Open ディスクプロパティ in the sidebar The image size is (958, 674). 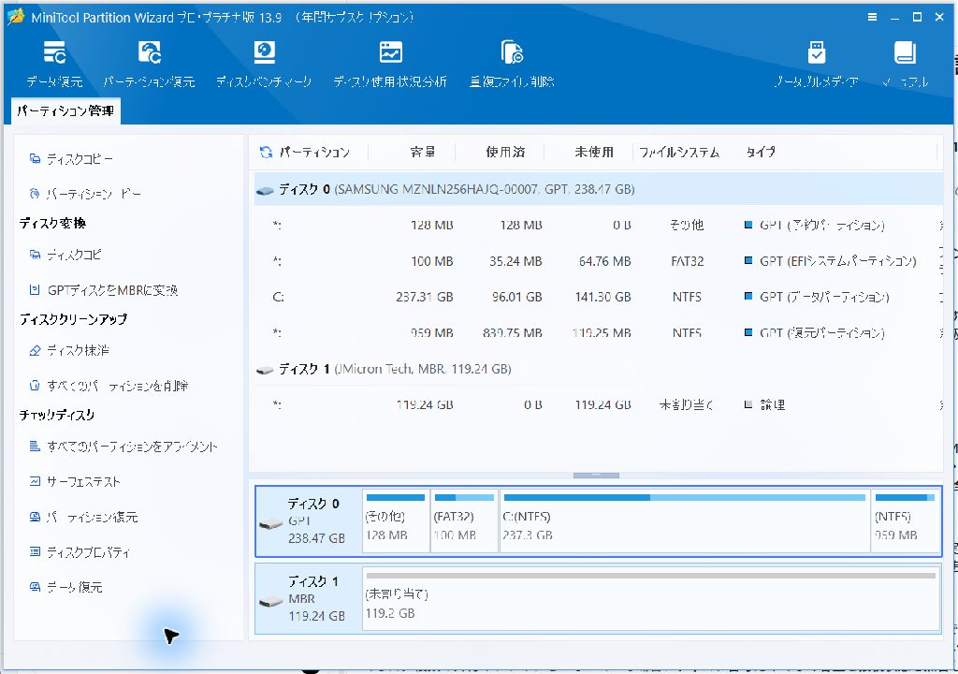(80, 552)
